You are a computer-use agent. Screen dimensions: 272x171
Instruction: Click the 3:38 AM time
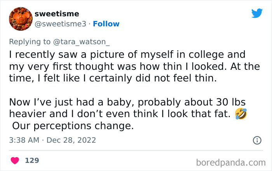(x=23, y=140)
